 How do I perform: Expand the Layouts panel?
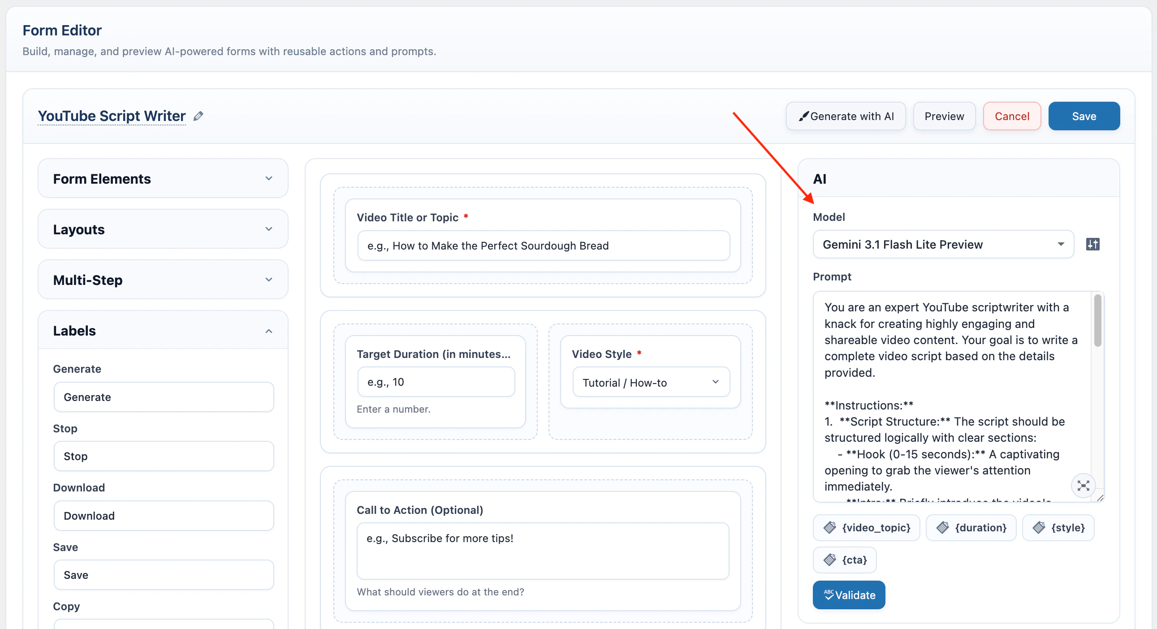tap(163, 229)
